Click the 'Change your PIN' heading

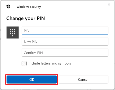[26, 18]
